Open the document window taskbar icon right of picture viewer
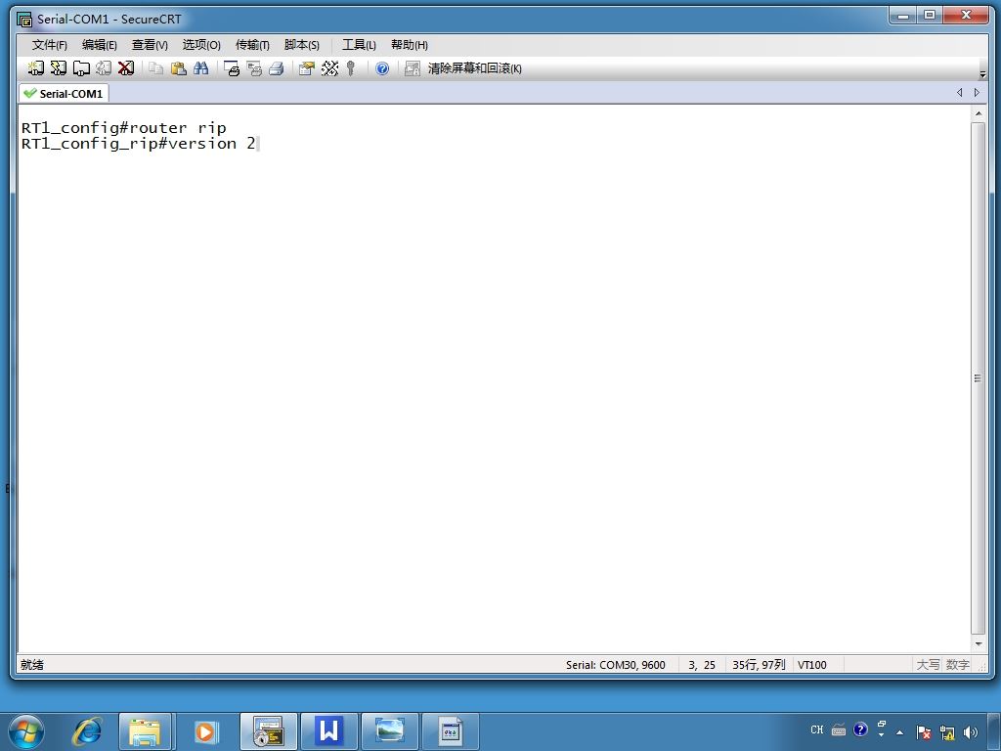 point(450,731)
